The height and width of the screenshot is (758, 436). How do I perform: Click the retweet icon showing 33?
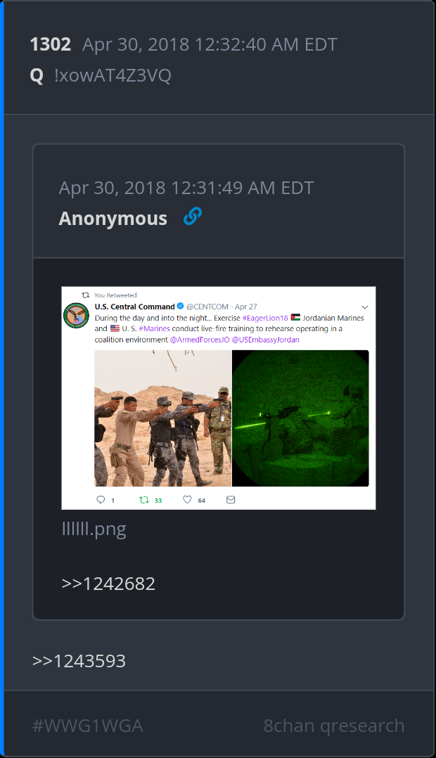144,500
